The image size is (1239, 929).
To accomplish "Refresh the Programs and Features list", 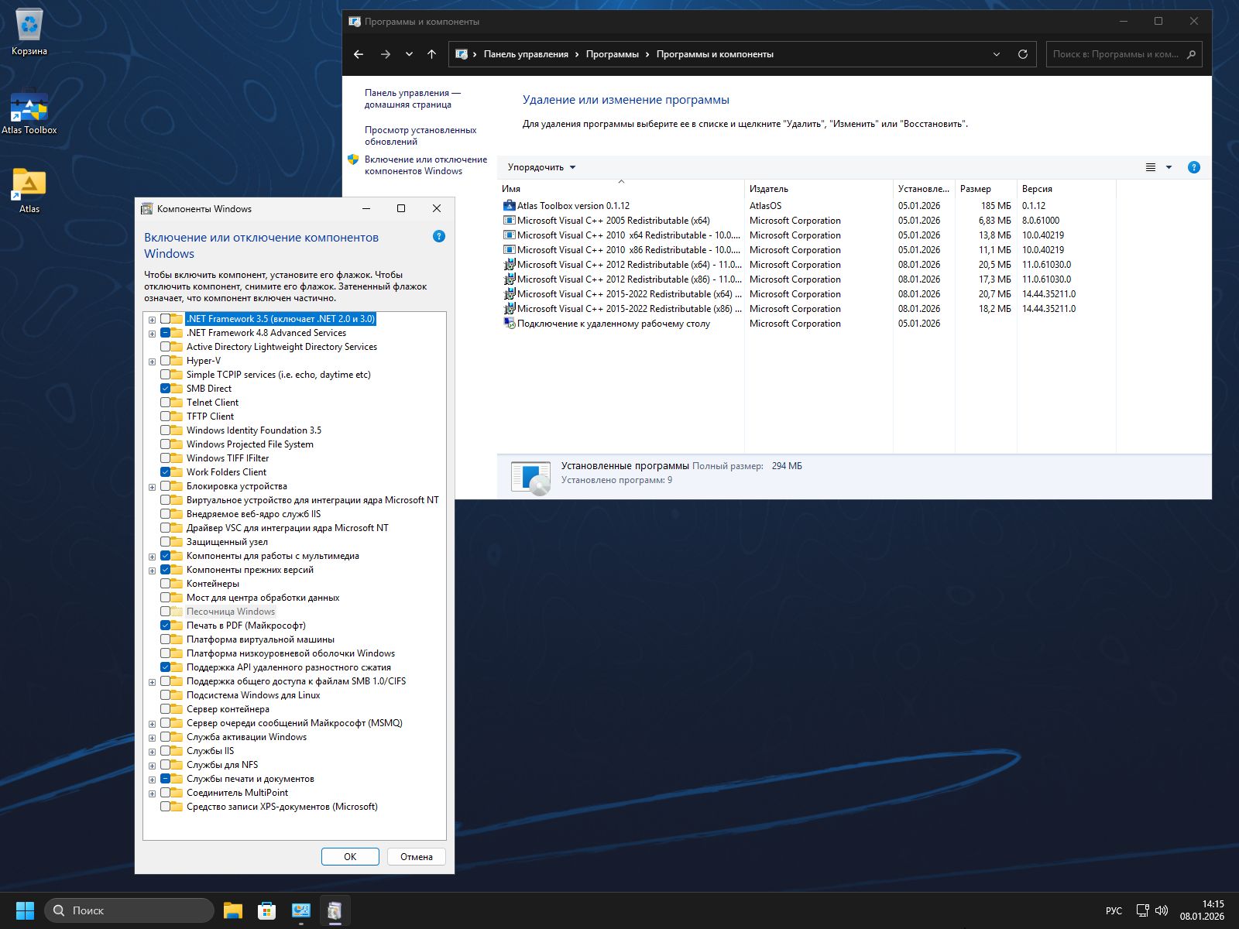I will point(1022,54).
